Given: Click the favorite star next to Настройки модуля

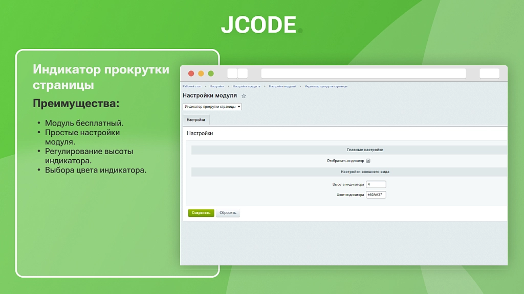Looking at the screenshot, I should 244,96.
